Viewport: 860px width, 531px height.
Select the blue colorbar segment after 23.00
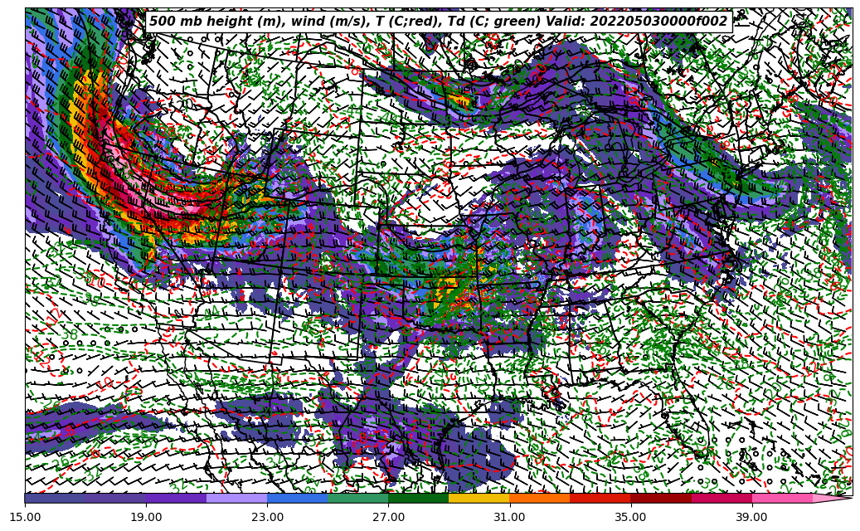(x=297, y=498)
